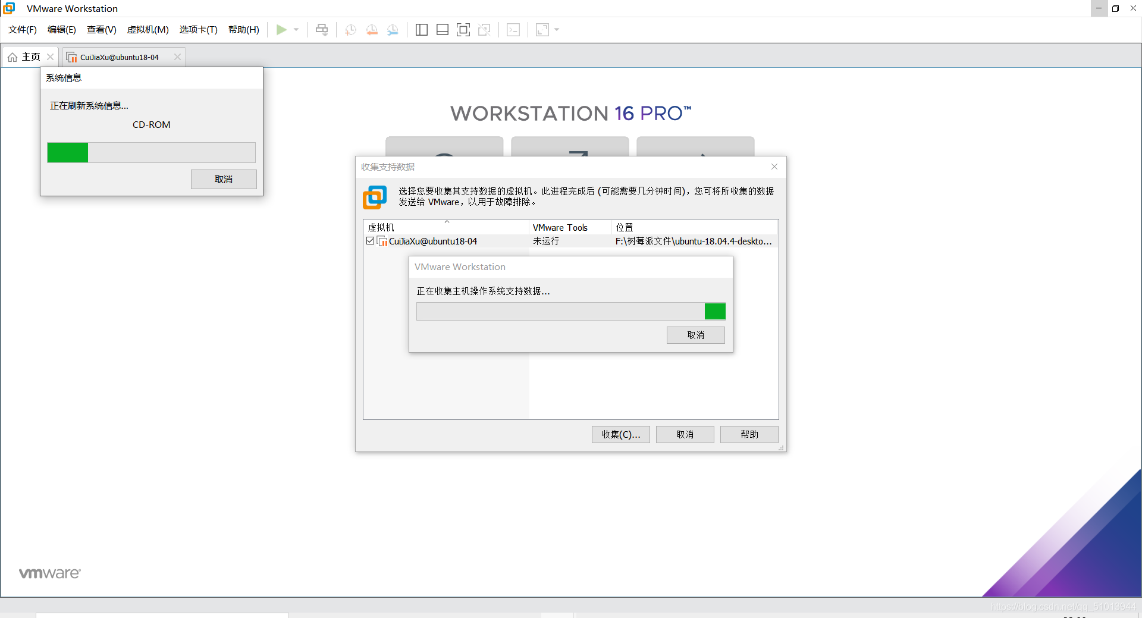Open the console view toolbar icon

click(x=513, y=30)
